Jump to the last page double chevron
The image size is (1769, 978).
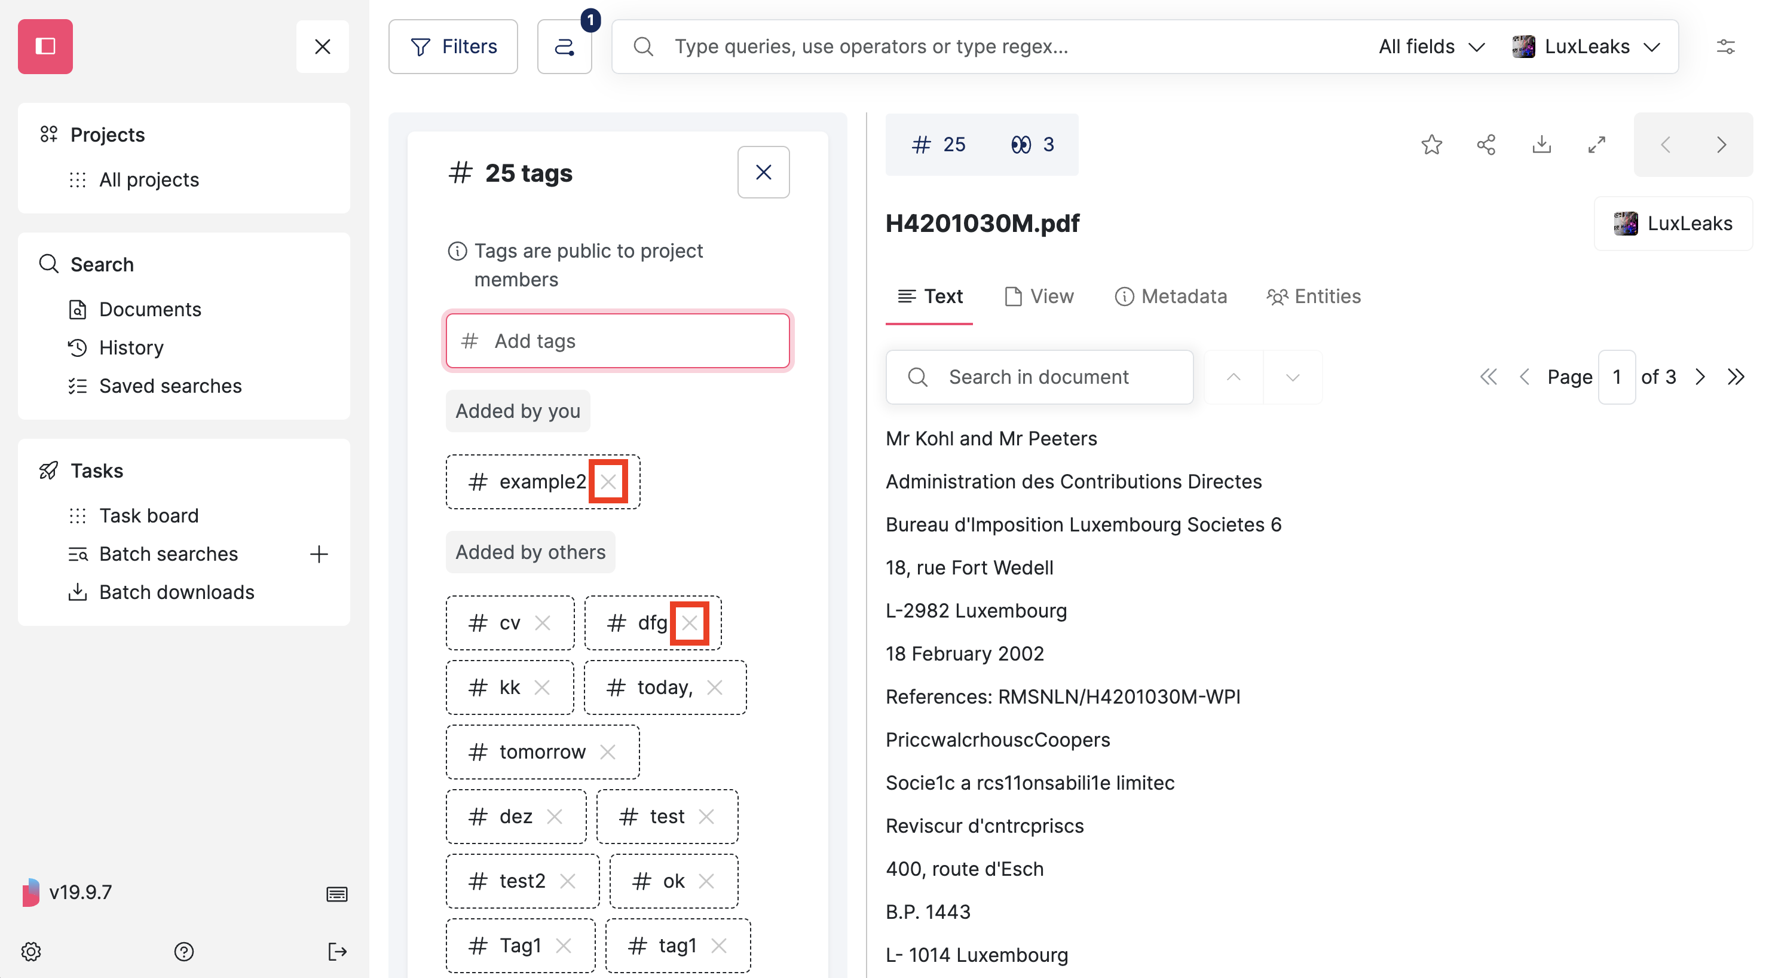(1736, 377)
